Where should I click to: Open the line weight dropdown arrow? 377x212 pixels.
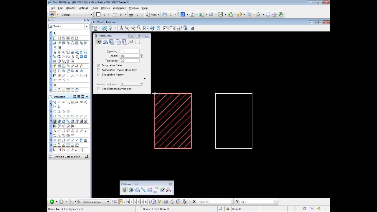[142, 14]
